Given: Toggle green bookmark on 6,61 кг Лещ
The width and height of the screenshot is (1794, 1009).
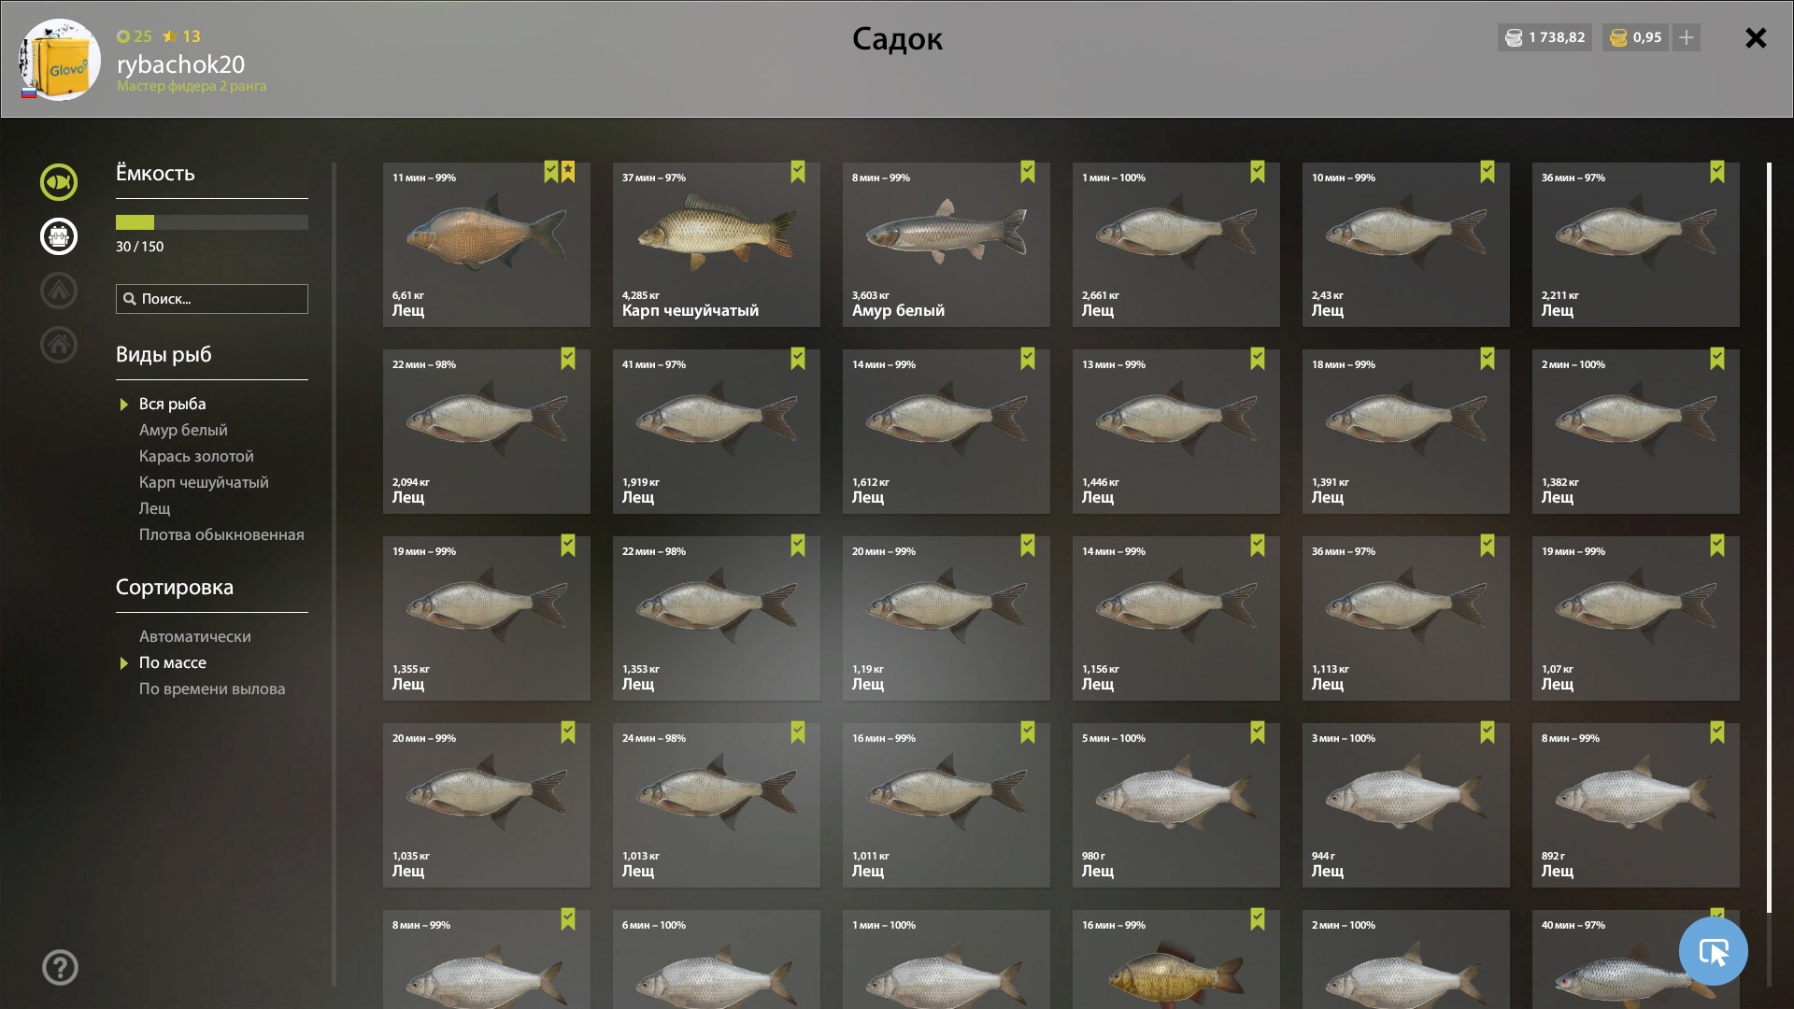Looking at the screenshot, I should click(551, 172).
